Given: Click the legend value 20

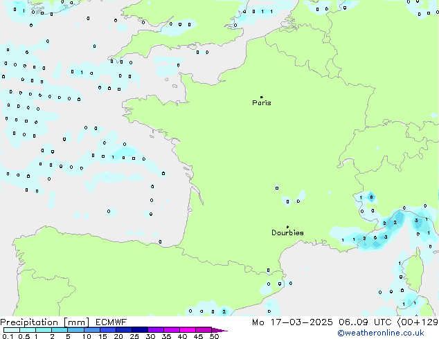Looking at the screenshot, I should point(118,336).
